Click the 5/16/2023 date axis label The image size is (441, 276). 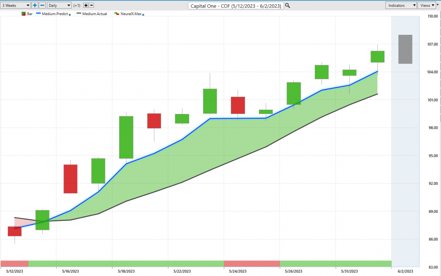click(x=70, y=271)
